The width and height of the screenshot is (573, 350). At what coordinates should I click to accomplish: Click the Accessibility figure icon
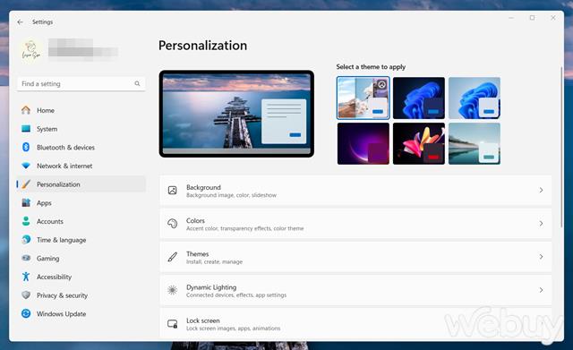pos(26,277)
